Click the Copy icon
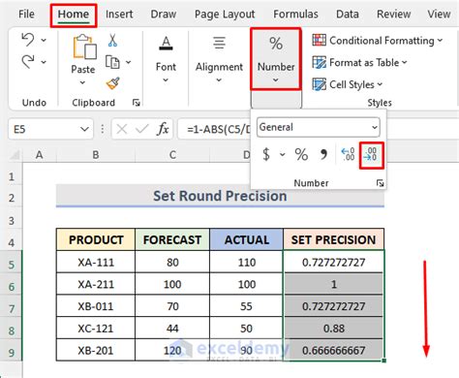 [112, 62]
